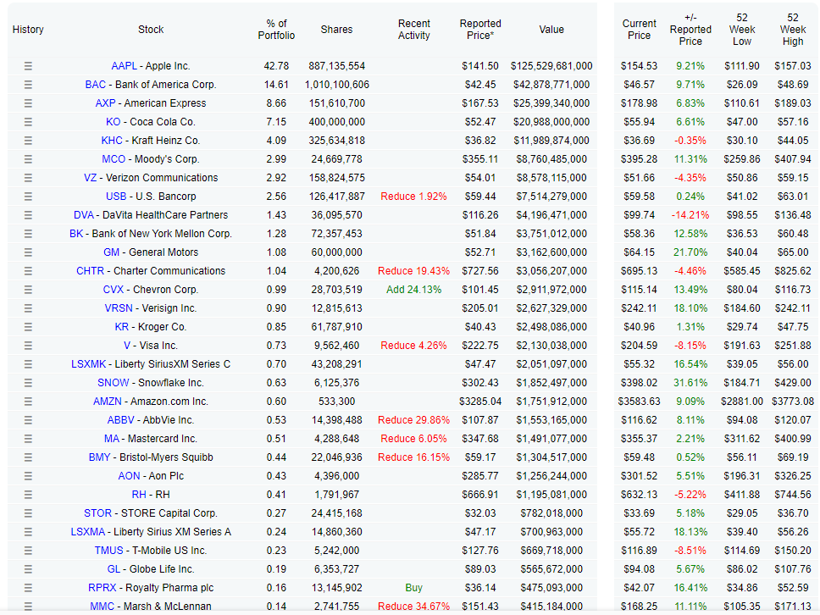Screen dimensions: 820x615
Task: Open history icon for AbbVie Inc. row
Action: 28,420
